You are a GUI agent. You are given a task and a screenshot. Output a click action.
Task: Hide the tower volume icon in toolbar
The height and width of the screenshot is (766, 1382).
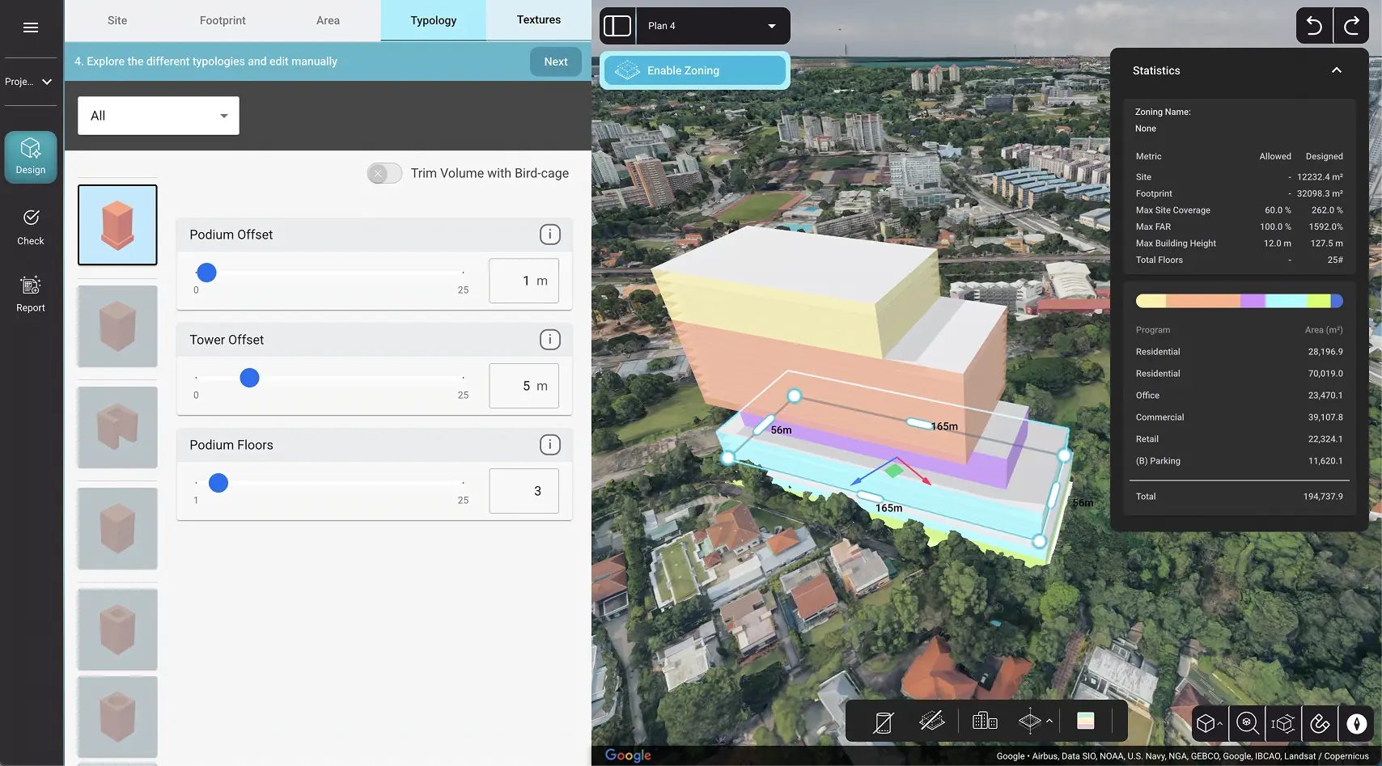[884, 722]
